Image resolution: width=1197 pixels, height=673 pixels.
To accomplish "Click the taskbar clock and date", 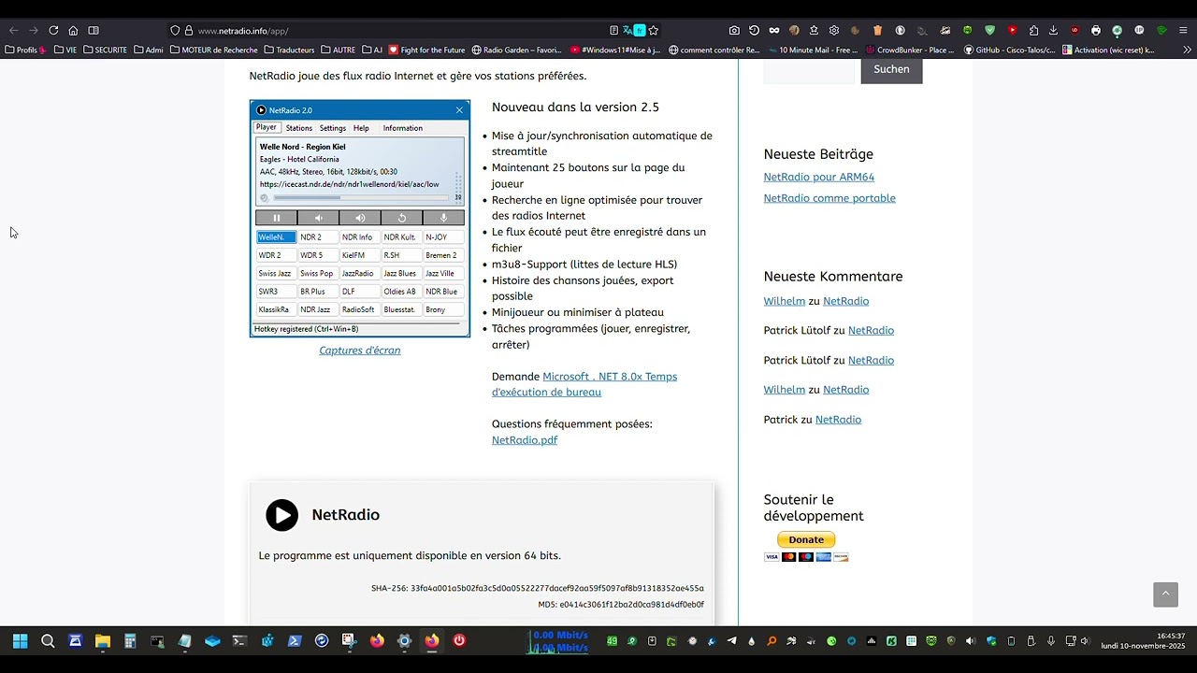I will (x=1143, y=641).
